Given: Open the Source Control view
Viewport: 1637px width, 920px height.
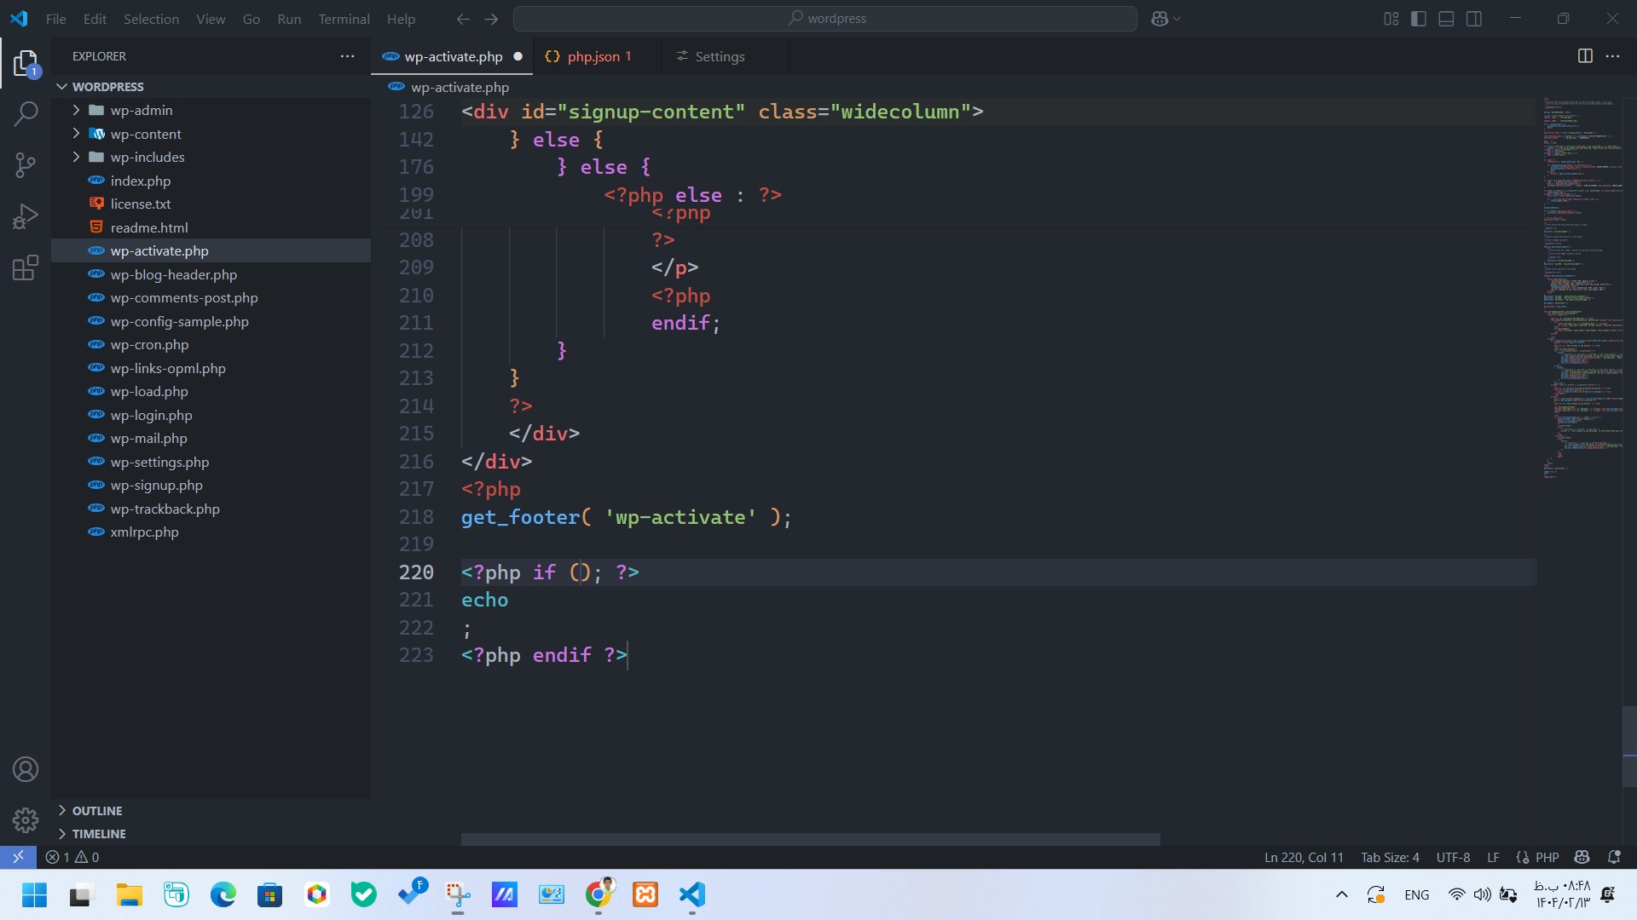Looking at the screenshot, I should (x=26, y=164).
